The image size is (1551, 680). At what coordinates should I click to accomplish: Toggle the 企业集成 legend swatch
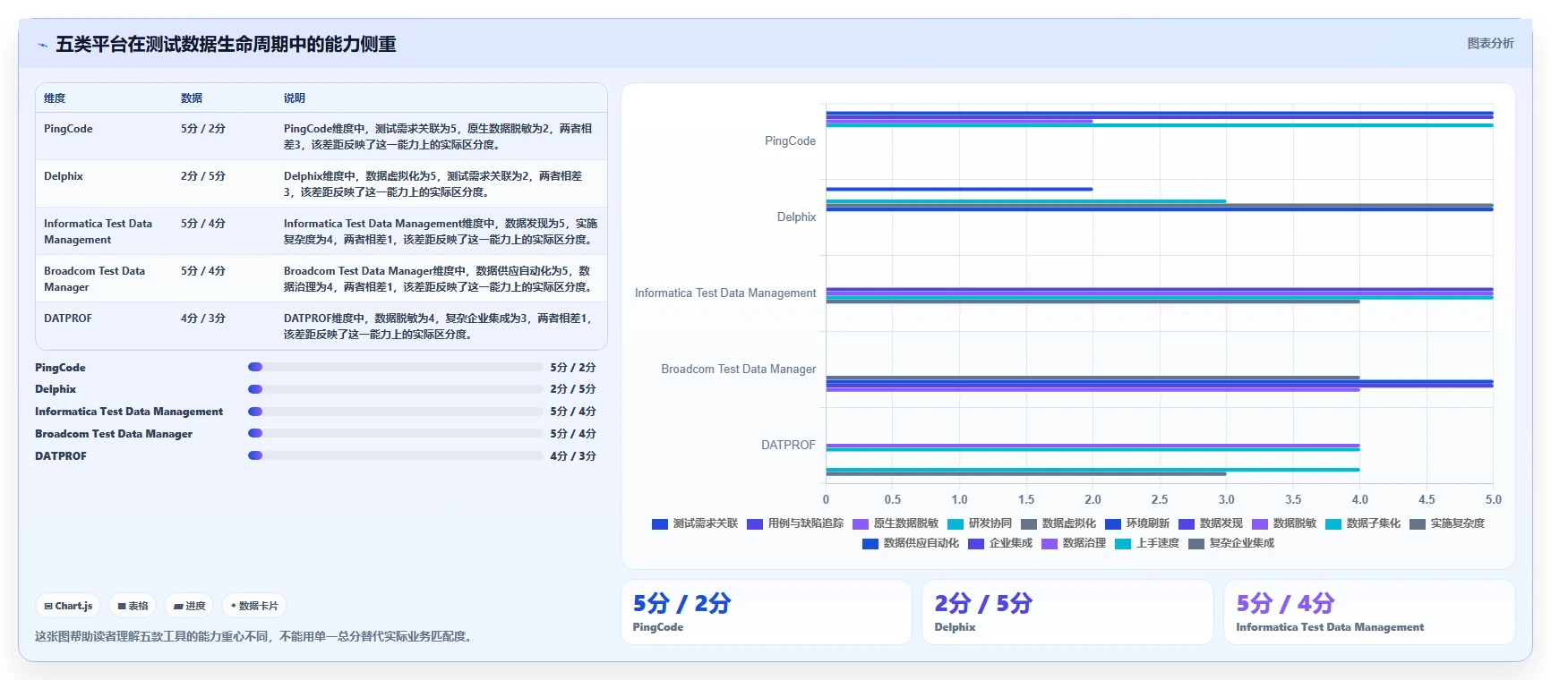[976, 543]
